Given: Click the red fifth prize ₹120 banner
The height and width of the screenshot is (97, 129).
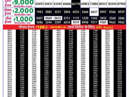Looking at the screenshot, I should (x=64, y=27).
